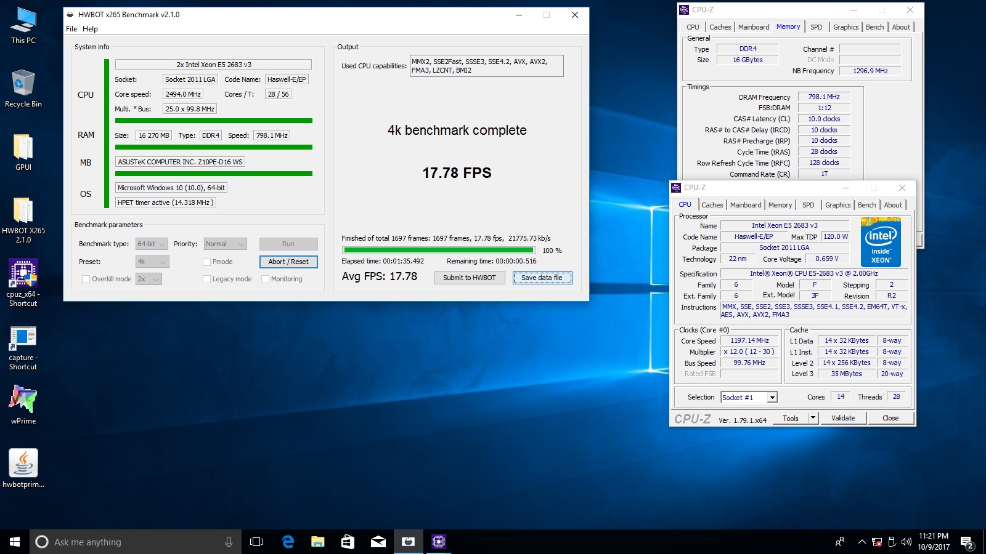Image resolution: width=986 pixels, height=554 pixels.
Task: Switch to HWBOT x265 taskbar button
Action: (408, 542)
